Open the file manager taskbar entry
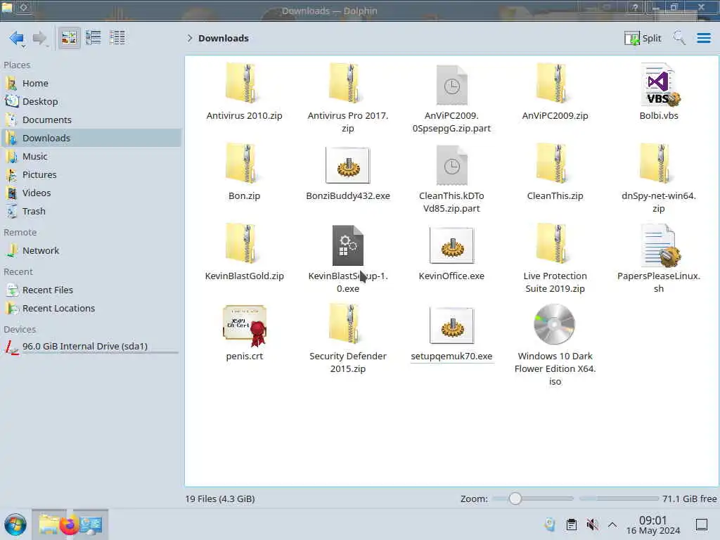 point(49,525)
